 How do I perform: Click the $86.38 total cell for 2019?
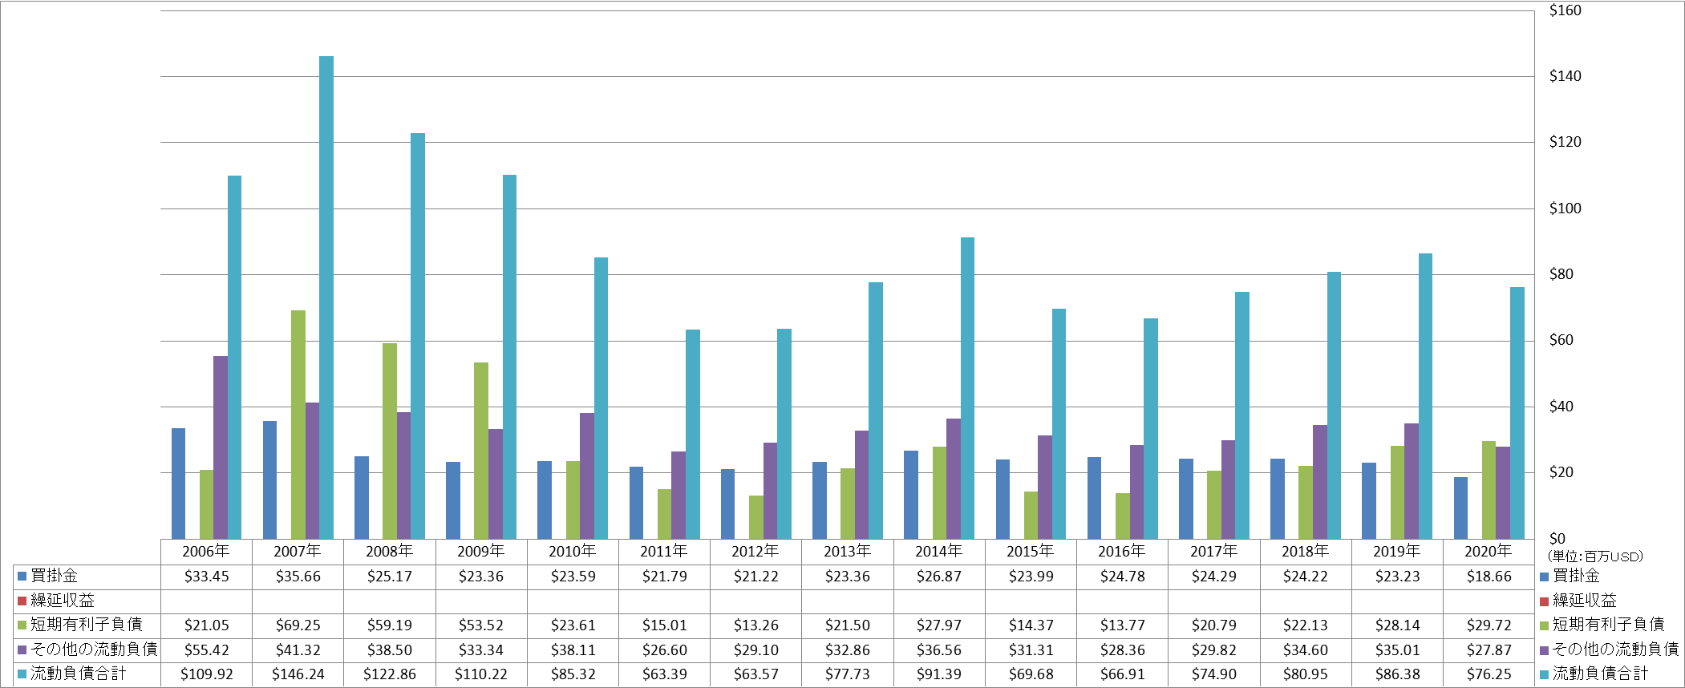pyautogui.click(x=1397, y=674)
